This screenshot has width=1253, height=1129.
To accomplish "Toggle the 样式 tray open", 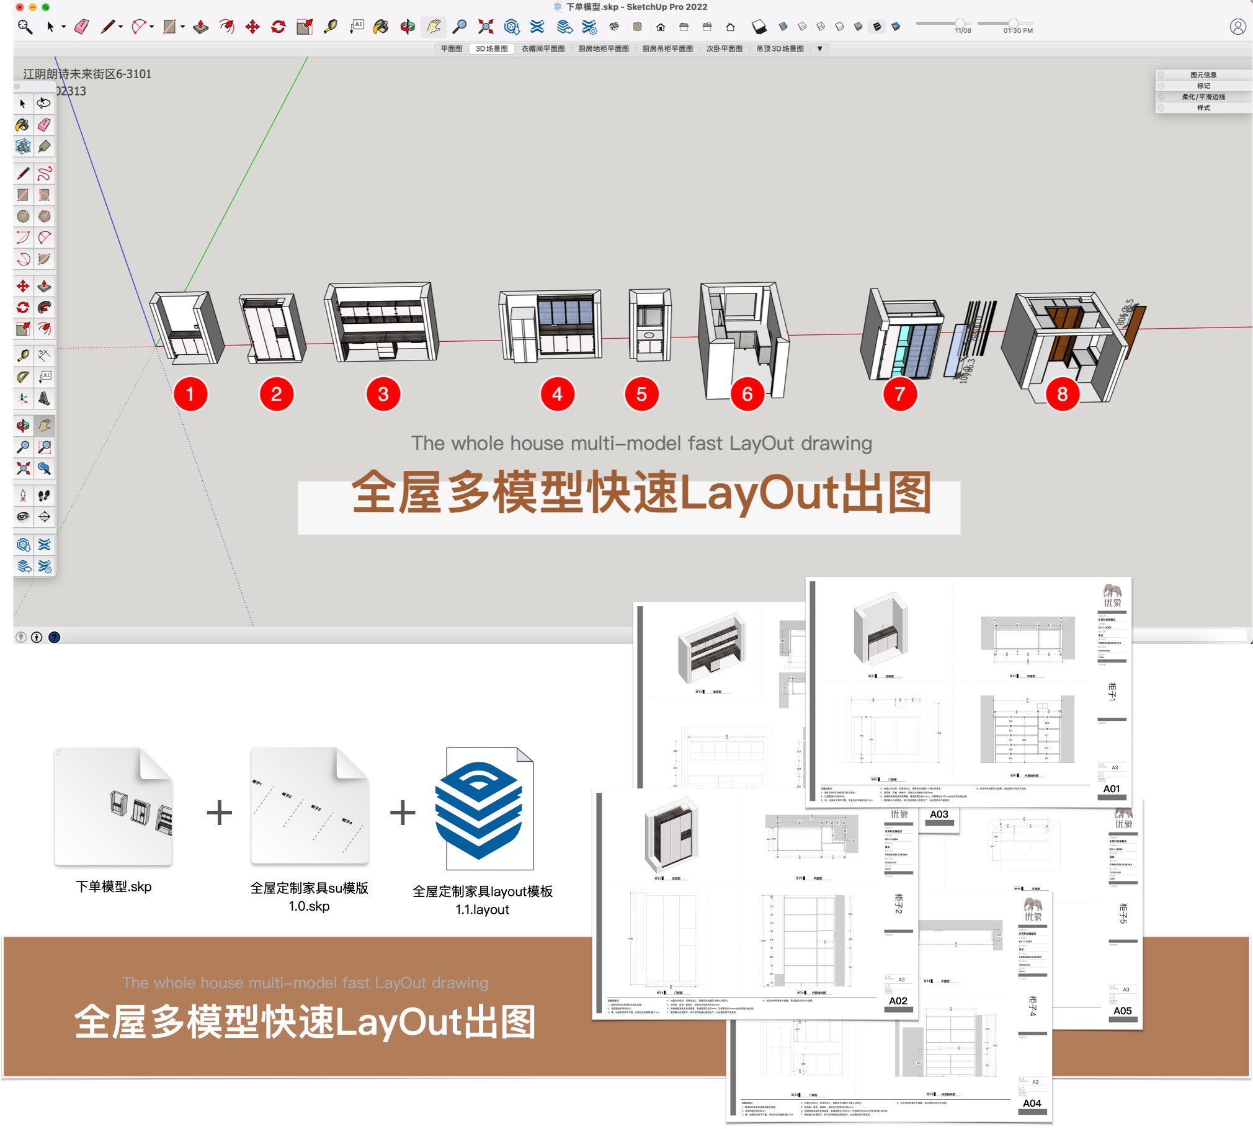I will (x=1203, y=107).
